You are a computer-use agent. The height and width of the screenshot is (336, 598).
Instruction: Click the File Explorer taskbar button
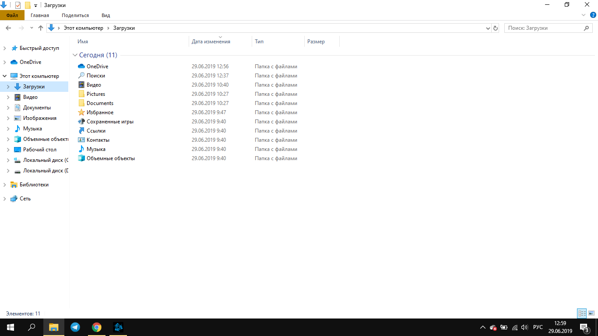pyautogui.click(x=53, y=327)
